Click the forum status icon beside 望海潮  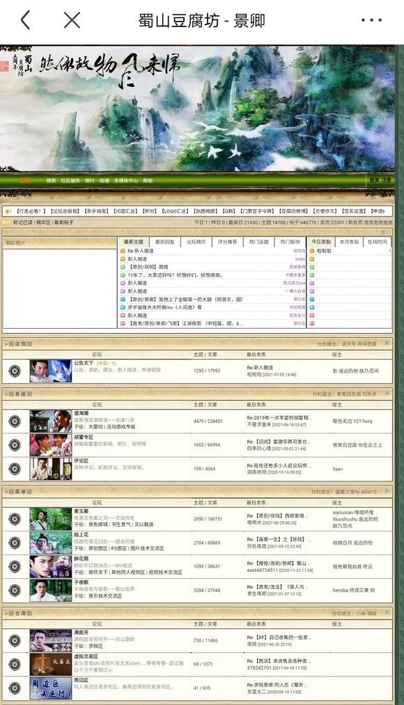click(x=15, y=421)
